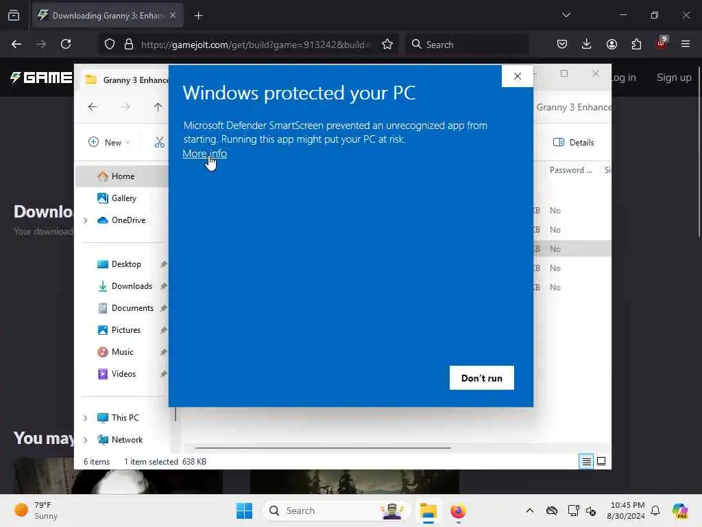Screen dimensions: 702x527
Task: Switch to details list view in status bar
Action: pyautogui.click(x=586, y=461)
